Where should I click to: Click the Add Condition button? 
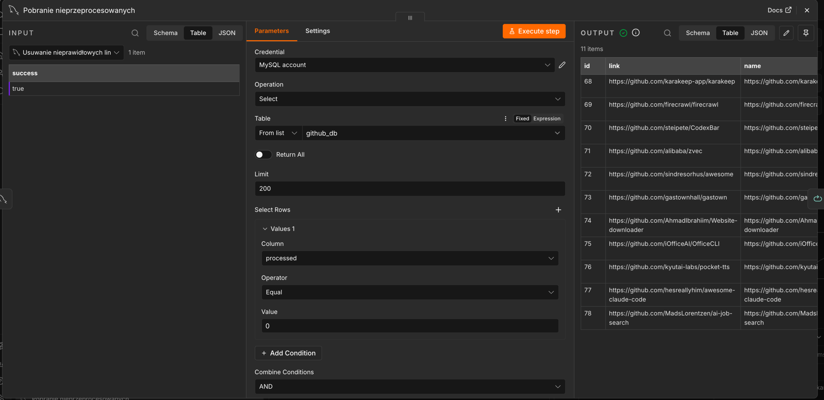click(288, 353)
